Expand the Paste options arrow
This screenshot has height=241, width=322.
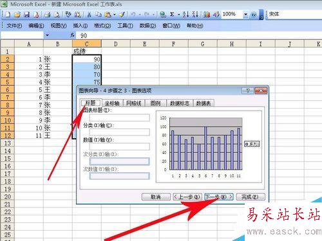[x=115, y=14]
